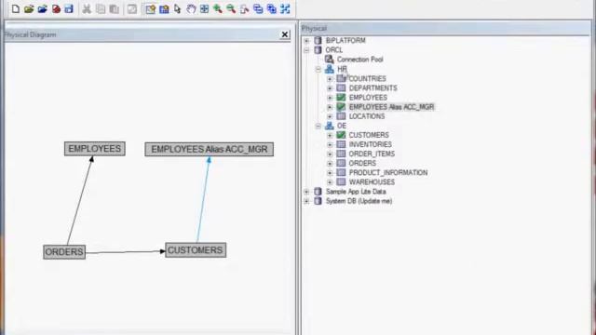Click the grayed Properties toolbar icon
596x335 pixels.
(132, 8)
